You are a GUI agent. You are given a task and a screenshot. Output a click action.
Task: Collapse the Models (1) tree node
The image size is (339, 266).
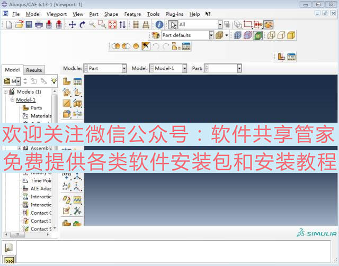6,91
